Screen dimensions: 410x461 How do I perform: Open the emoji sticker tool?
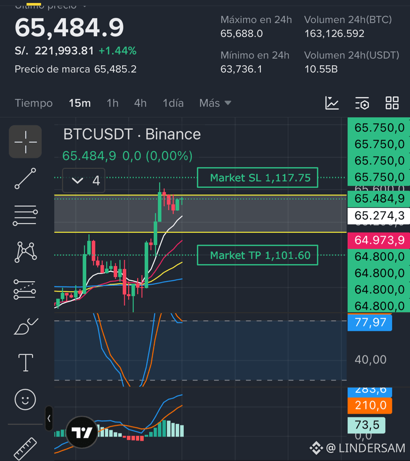point(25,399)
